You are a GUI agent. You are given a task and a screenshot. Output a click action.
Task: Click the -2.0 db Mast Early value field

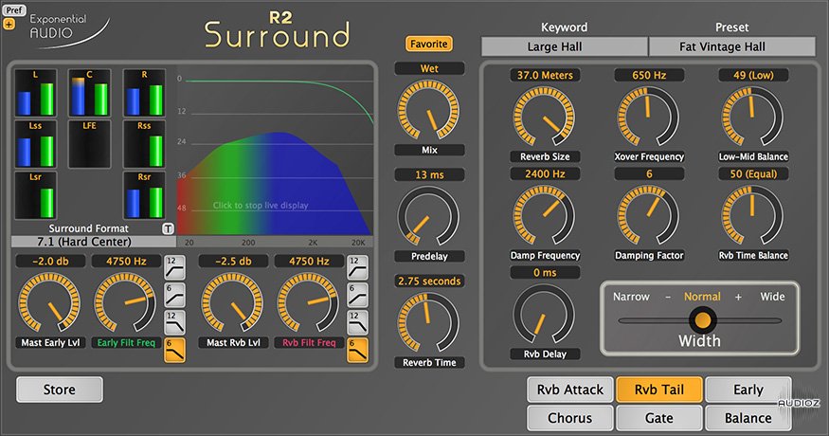coord(50,261)
